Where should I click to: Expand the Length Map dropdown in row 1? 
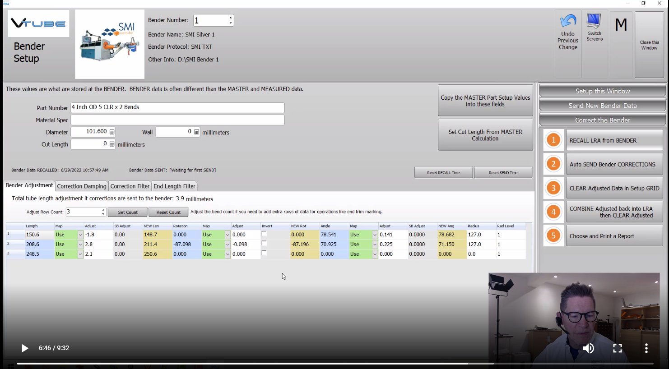click(x=80, y=235)
